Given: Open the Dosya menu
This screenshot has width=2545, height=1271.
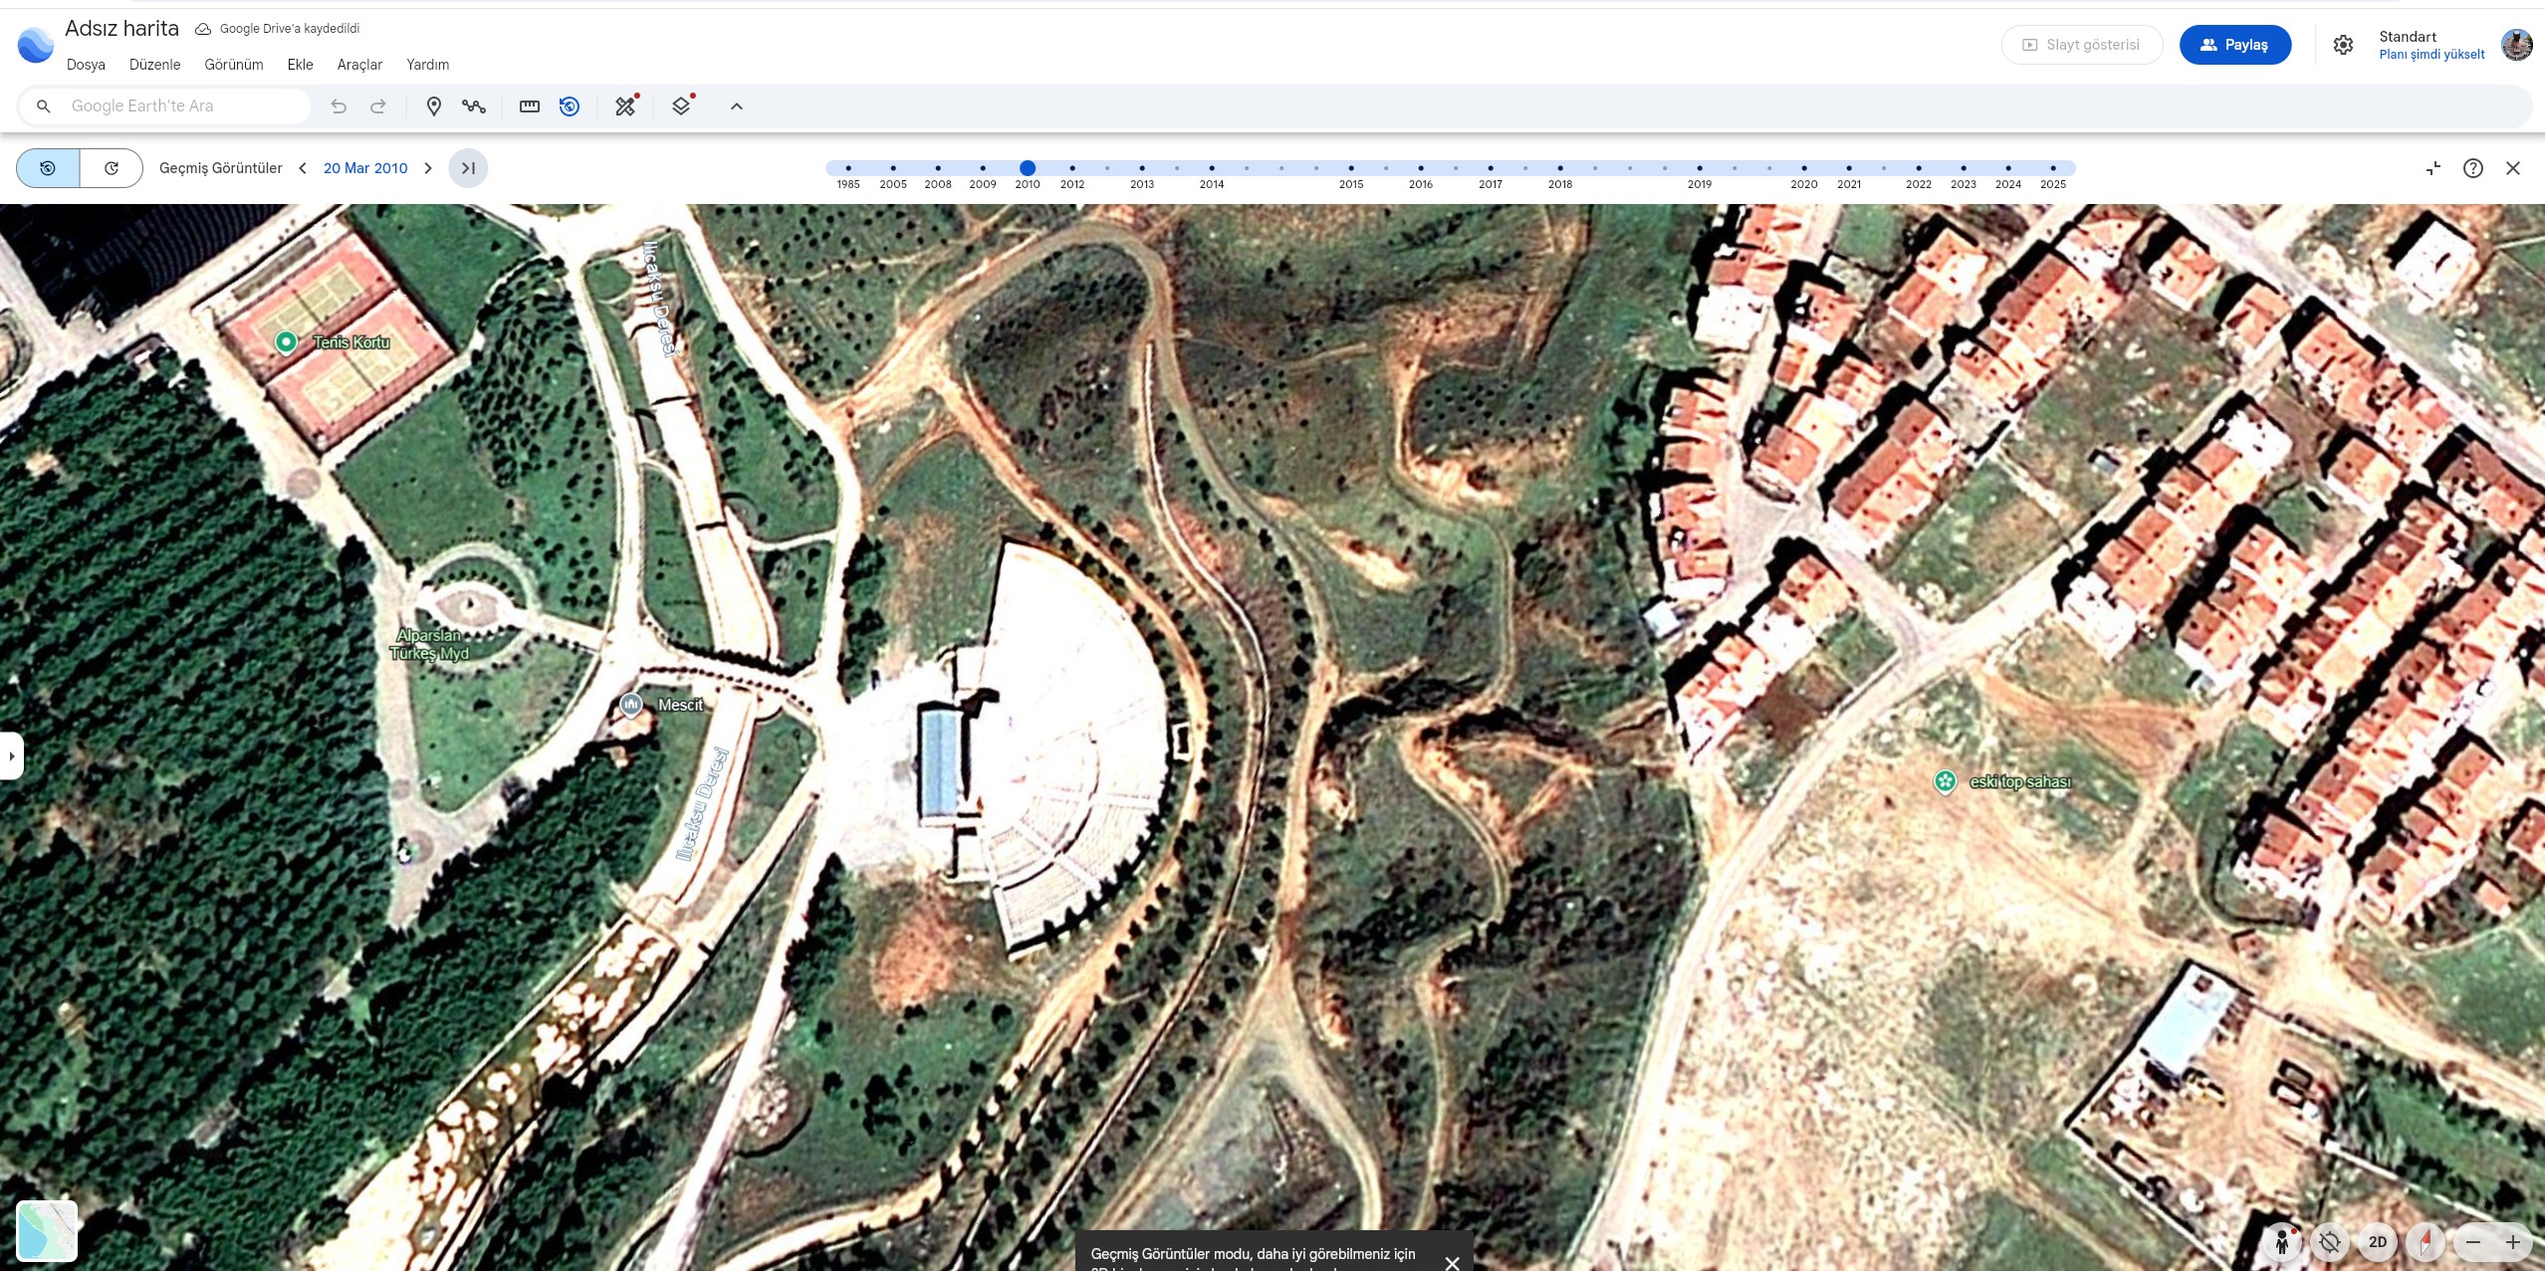Looking at the screenshot, I should tap(86, 65).
